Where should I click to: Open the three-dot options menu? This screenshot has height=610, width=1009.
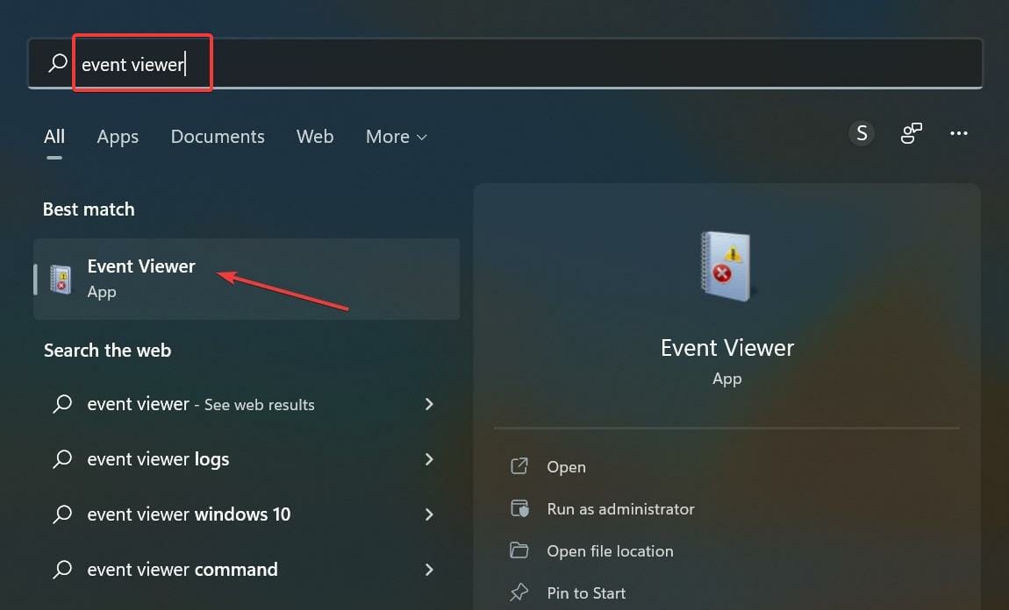click(959, 133)
